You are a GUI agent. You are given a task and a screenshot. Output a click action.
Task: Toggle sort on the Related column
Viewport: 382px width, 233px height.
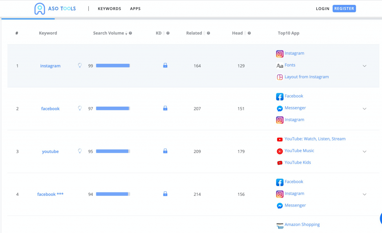pos(204,33)
